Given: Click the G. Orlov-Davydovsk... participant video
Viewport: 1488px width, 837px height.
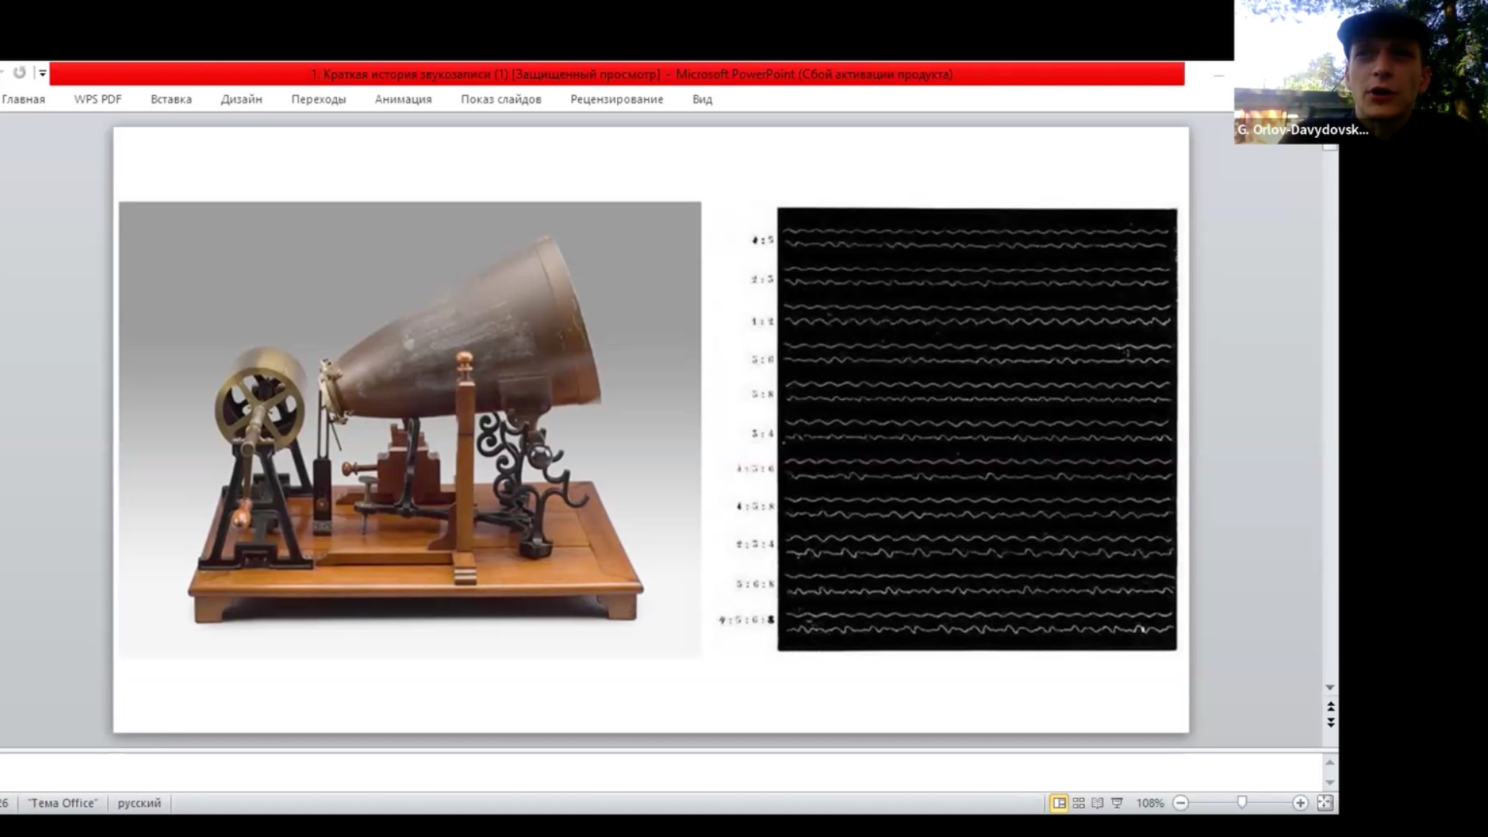Looking at the screenshot, I should pyautogui.click(x=1361, y=72).
